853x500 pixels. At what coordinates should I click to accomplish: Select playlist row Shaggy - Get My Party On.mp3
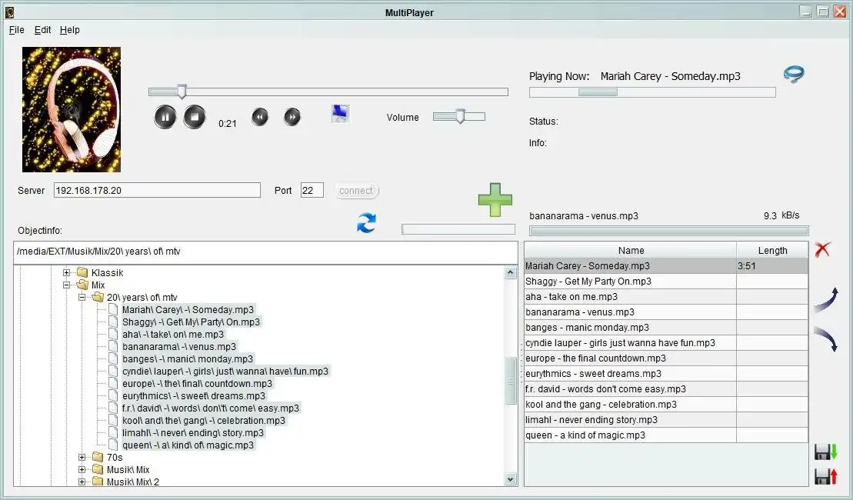pos(666,282)
